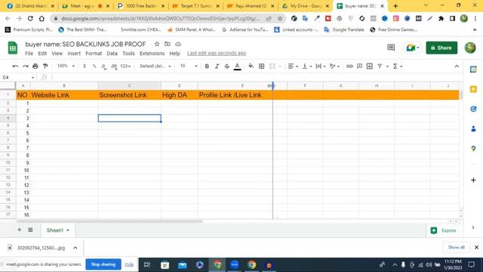Click the Last edit was seconds ago link
The image size is (483, 272).
coord(217,54)
